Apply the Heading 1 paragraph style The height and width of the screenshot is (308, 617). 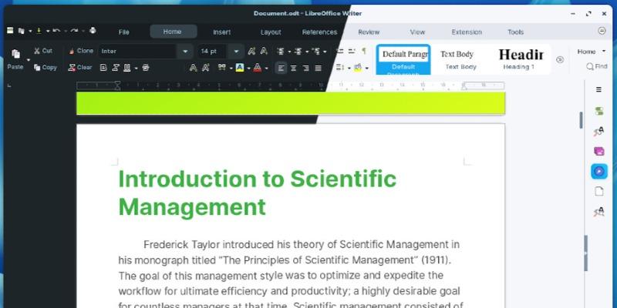pyautogui.click(x=521, y=59)
